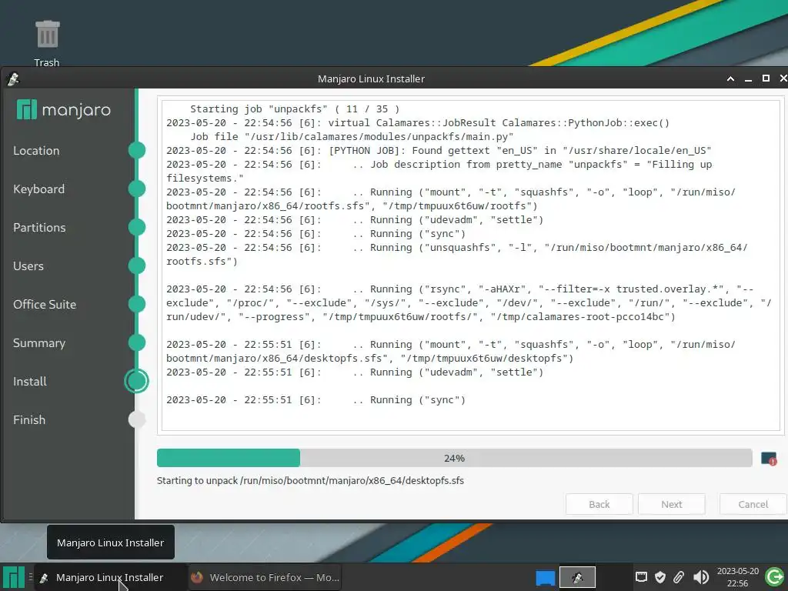
Task: Open the shield security tray icon
Action: coord(660,577)
